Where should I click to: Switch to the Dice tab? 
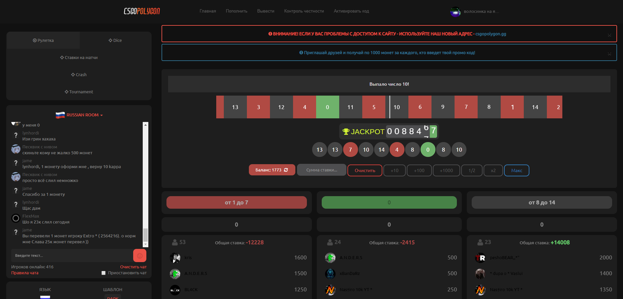point(115,40)
